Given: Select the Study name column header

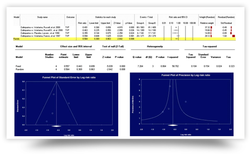Looking at the screenshot, I should [42, 17].
